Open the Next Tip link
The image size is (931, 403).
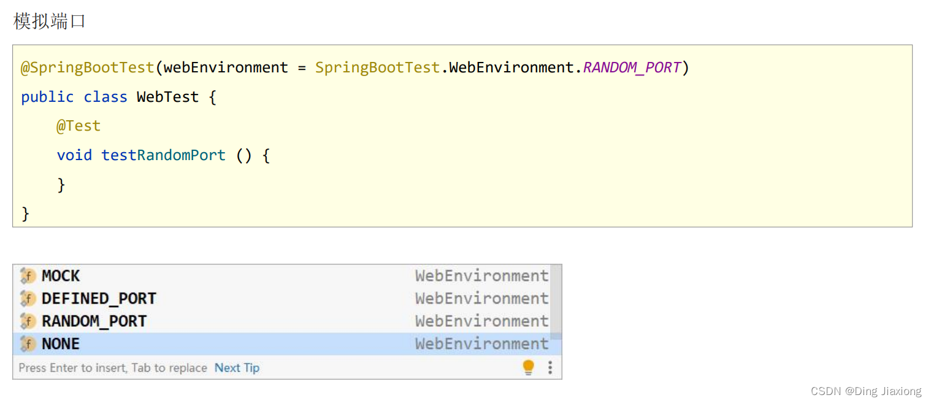point(237,368)
